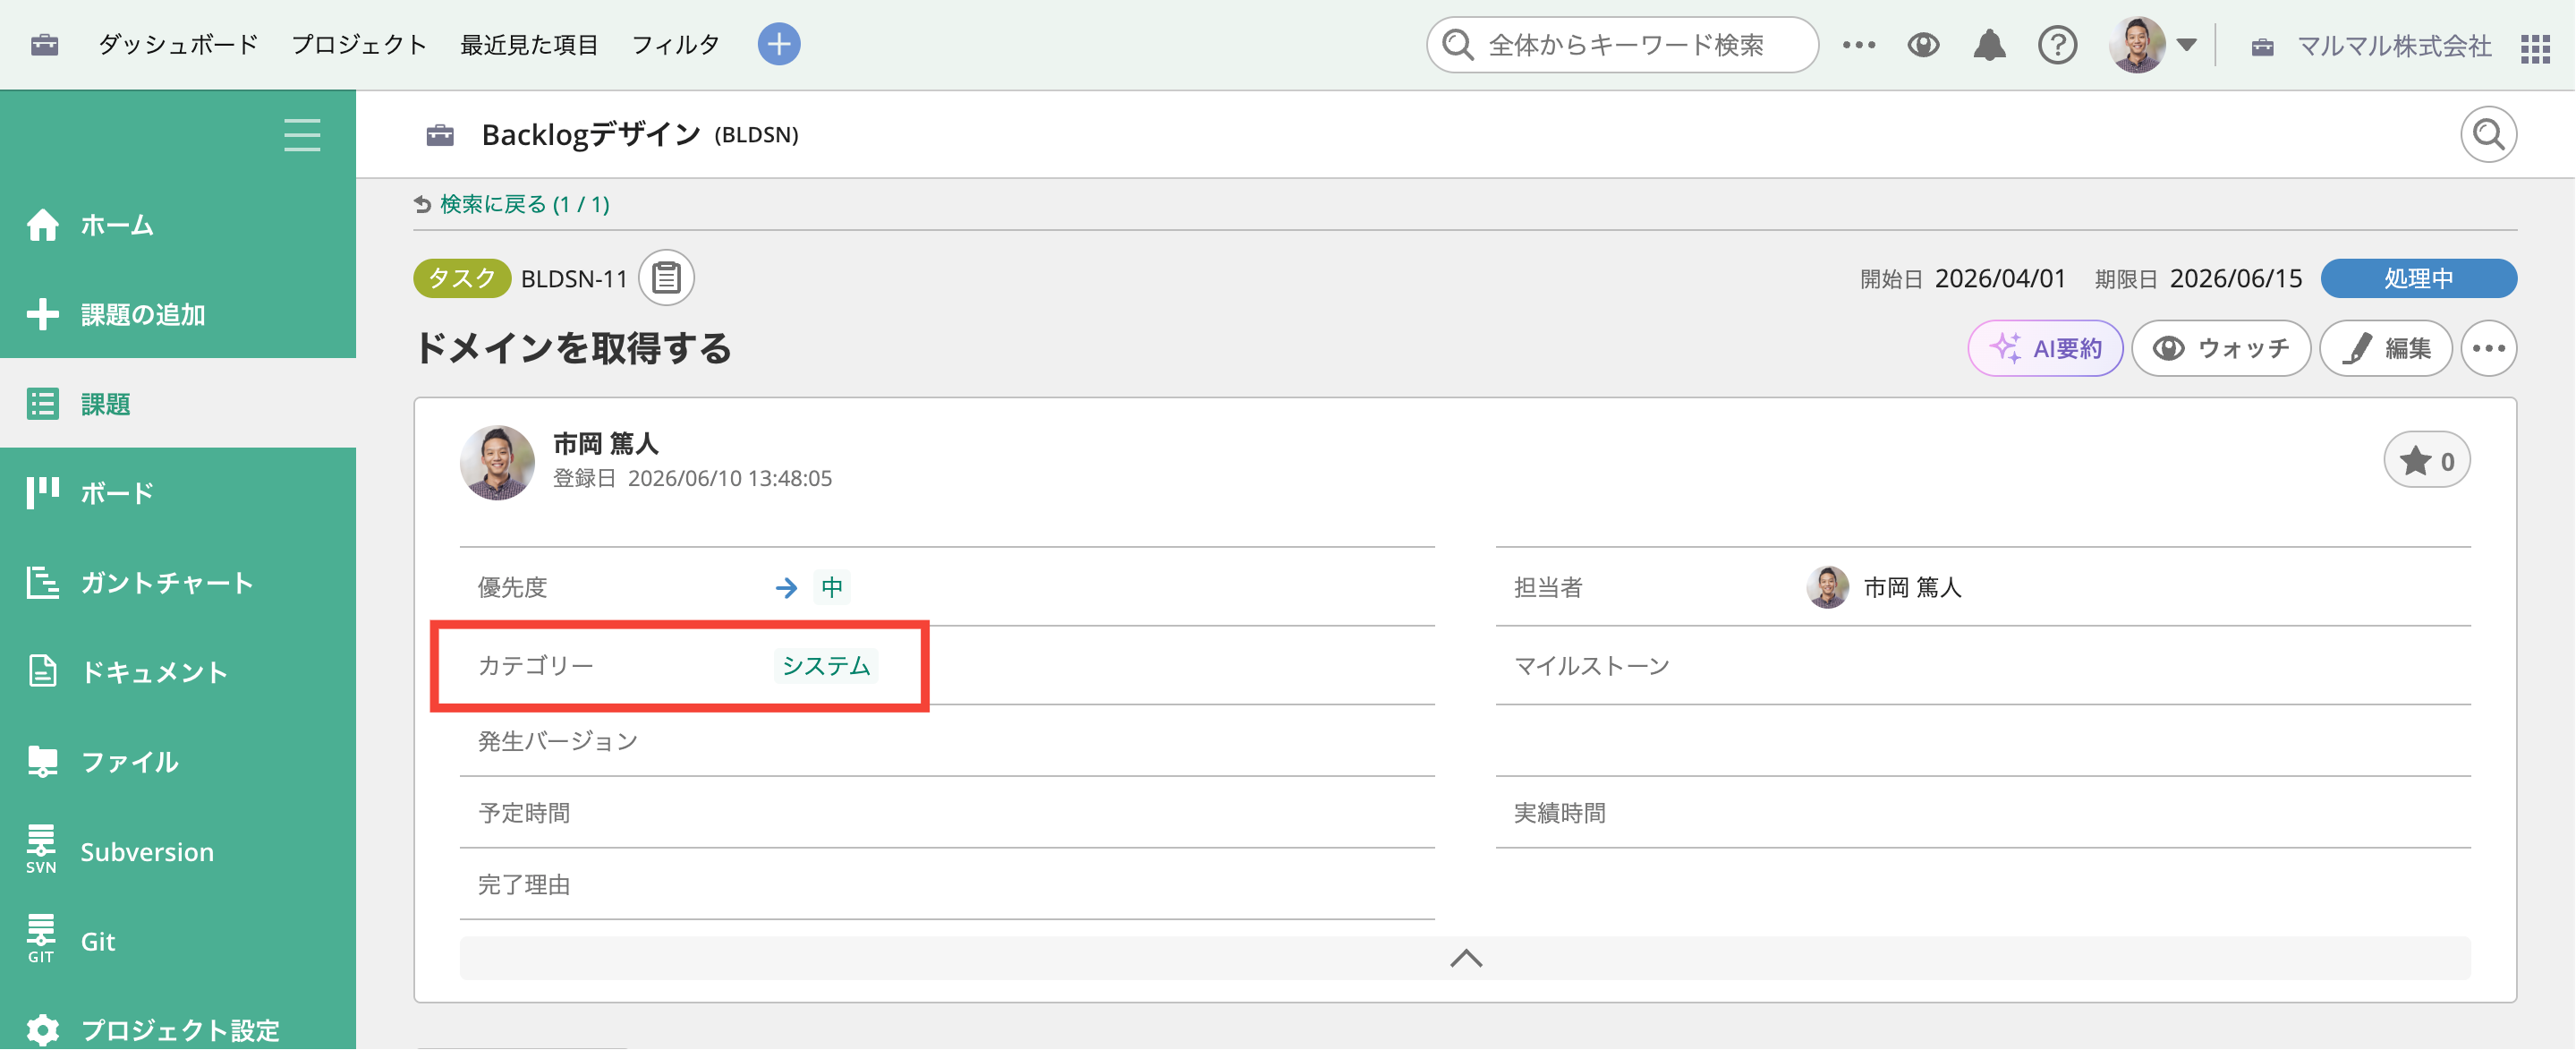Open the ダッシュボード menu
The image size is (2576, 1050).
click(178, 45)
